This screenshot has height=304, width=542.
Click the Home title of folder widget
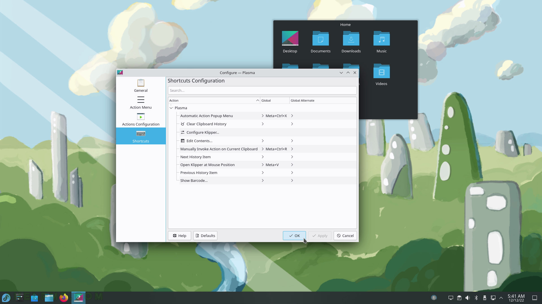345,25
